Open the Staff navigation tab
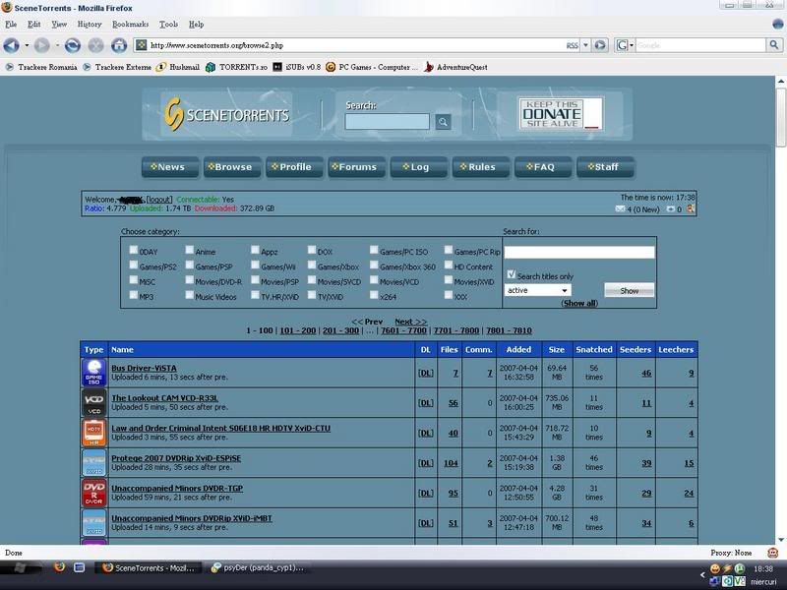 point(605,167)
